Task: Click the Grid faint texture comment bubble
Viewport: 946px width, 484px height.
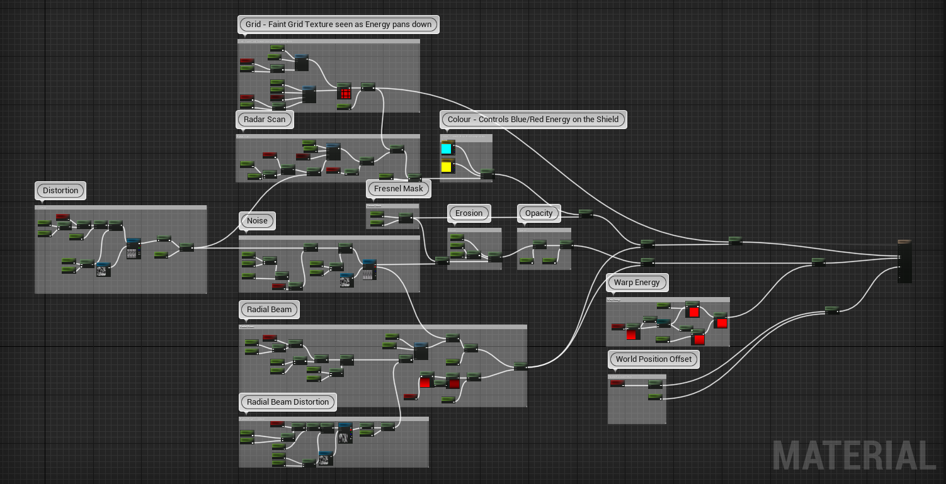Action: point(338,25)
